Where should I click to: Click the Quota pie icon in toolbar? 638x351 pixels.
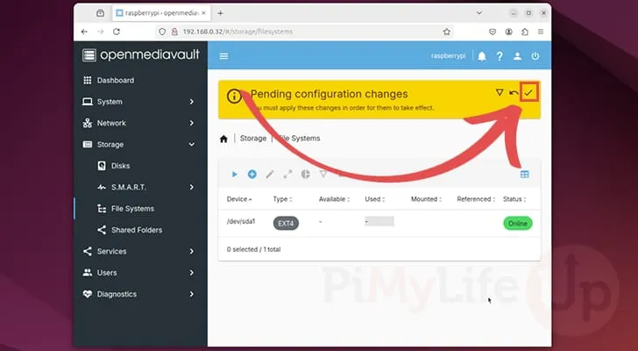306,175
